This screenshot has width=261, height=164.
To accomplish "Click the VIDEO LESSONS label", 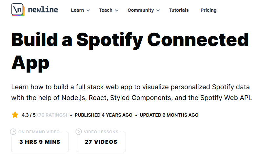I will point(101,132).
